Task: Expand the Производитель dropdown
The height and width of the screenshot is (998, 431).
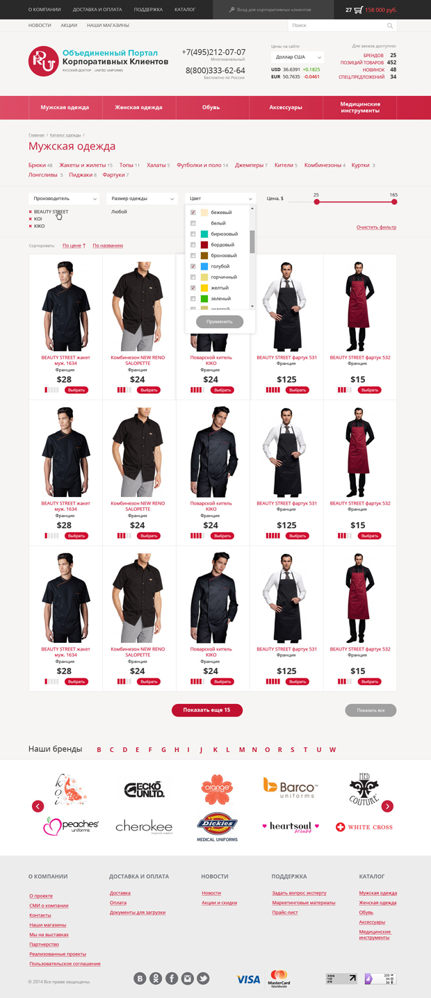Action: pos(64,199)
